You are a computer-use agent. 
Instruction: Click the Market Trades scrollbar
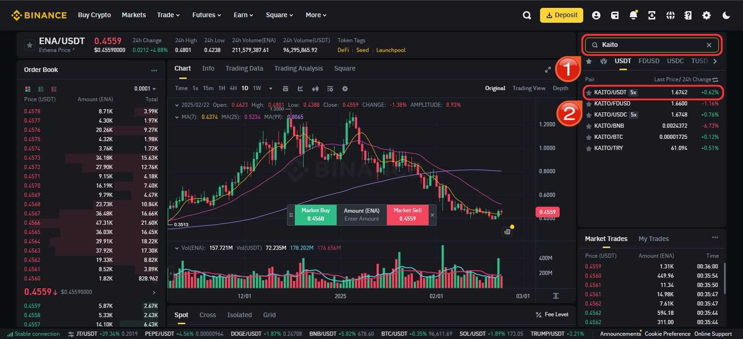724,279
